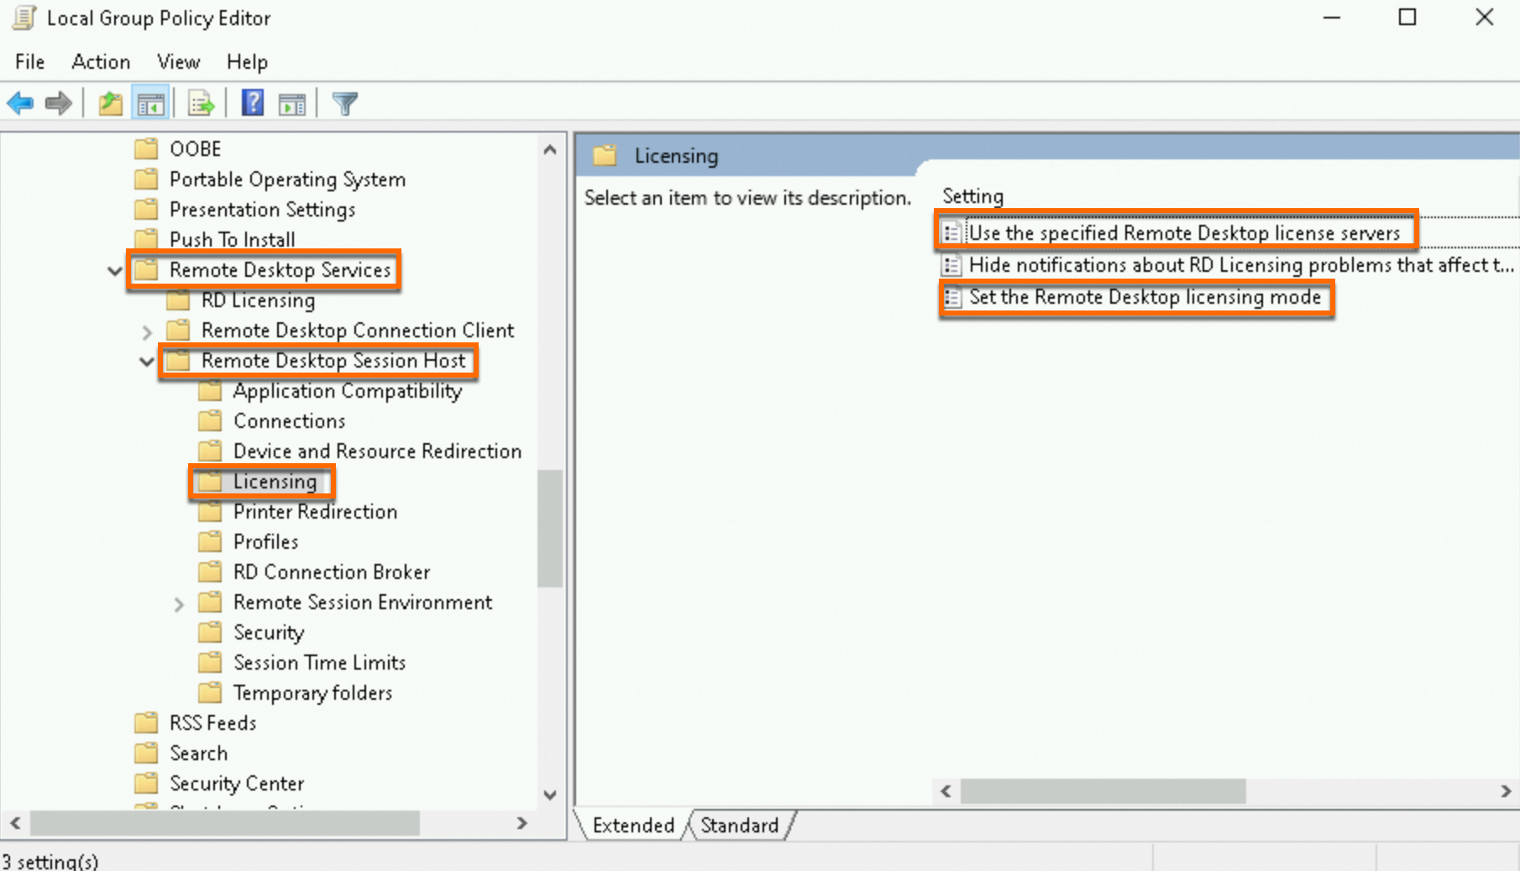Open the File menu
The width and height of the screenshot is (1520, 871).
click(x=30, y=62)
